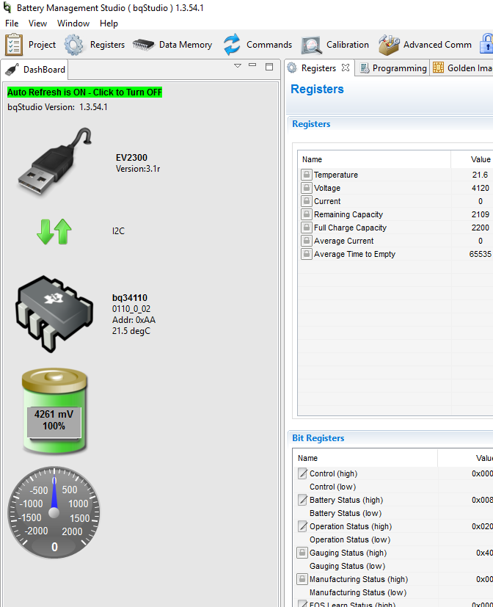Click the Registers section header
493x607 pixels.
click(311, 124)
